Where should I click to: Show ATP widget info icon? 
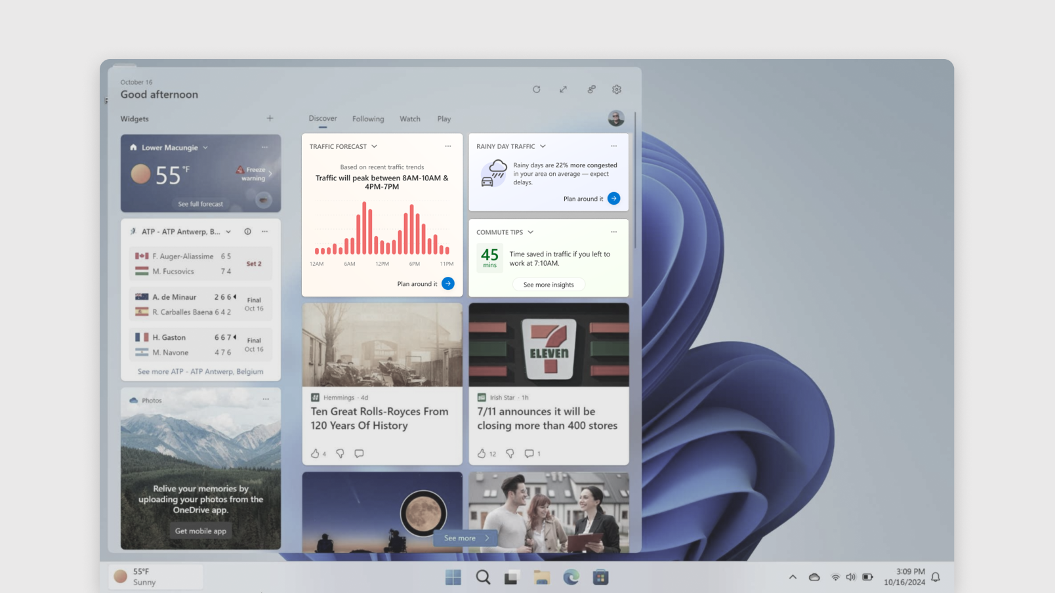tap(247, 232)
